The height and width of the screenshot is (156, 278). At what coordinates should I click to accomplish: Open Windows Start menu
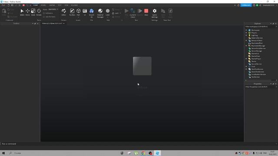coord(3,153)
